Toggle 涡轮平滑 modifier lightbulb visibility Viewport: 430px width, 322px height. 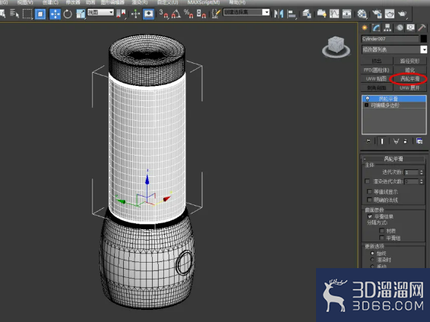coord(367,99)
